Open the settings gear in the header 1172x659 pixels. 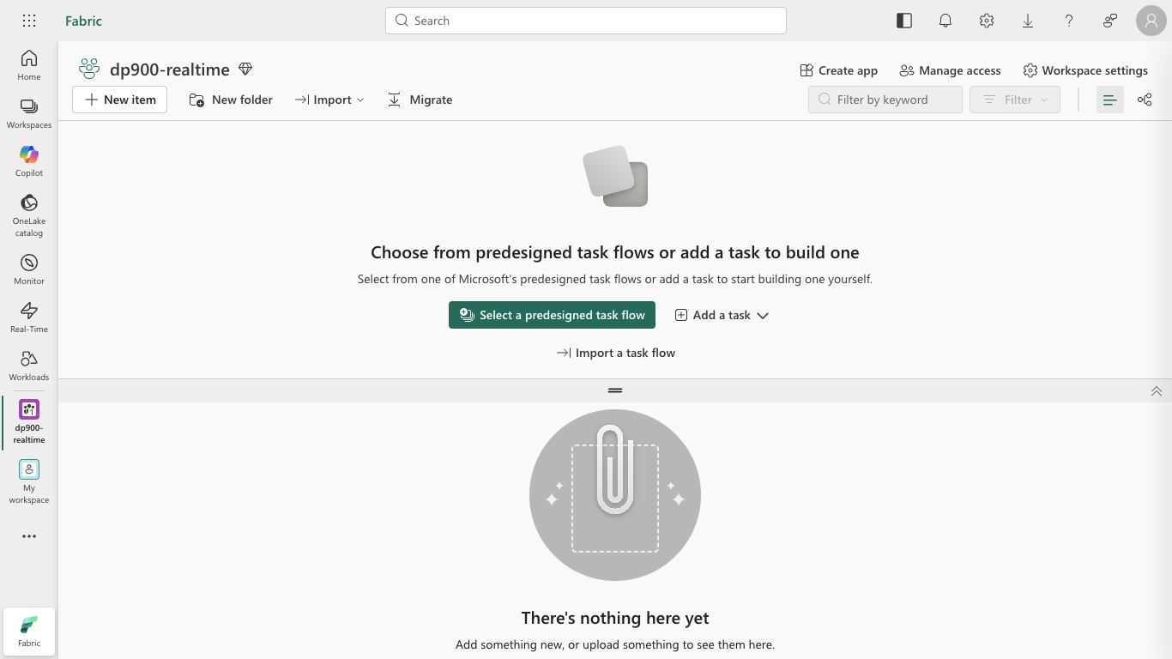click(x=987, y=21)
